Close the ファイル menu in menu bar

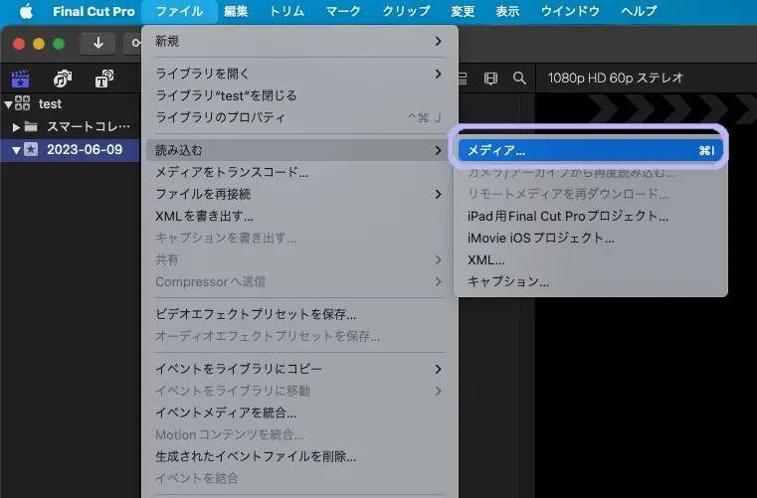(x=179, y=11)
